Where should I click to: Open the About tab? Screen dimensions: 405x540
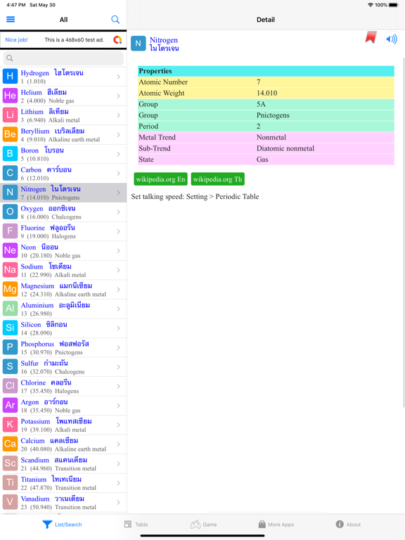click(348, 525)
